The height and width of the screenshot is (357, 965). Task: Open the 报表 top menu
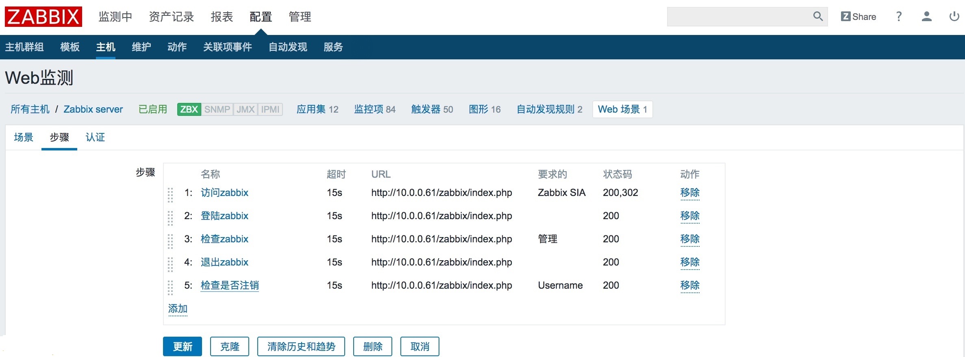pos(222,17)
